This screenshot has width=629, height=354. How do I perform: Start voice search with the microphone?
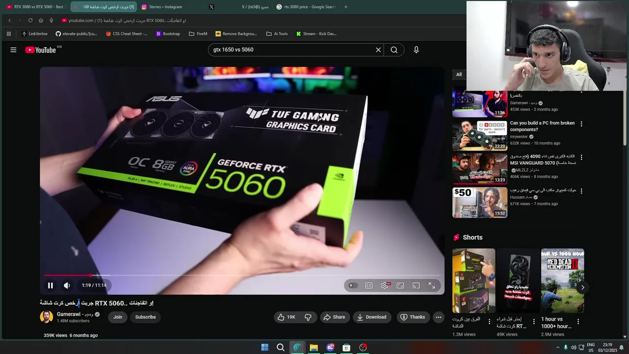point(416,50)
